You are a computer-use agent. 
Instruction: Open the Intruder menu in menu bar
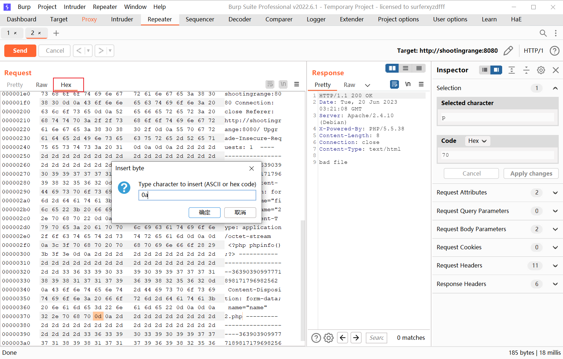75,7
